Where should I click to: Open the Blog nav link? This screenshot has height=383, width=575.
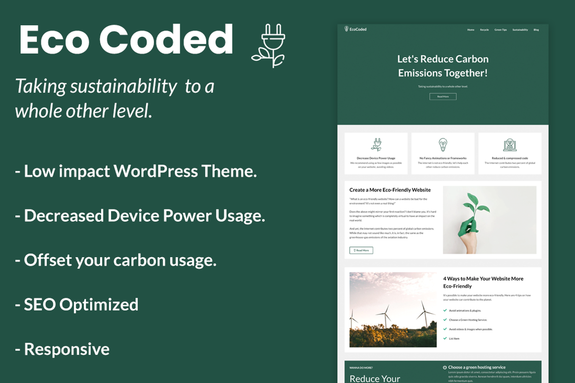click(x=536, y=30)
